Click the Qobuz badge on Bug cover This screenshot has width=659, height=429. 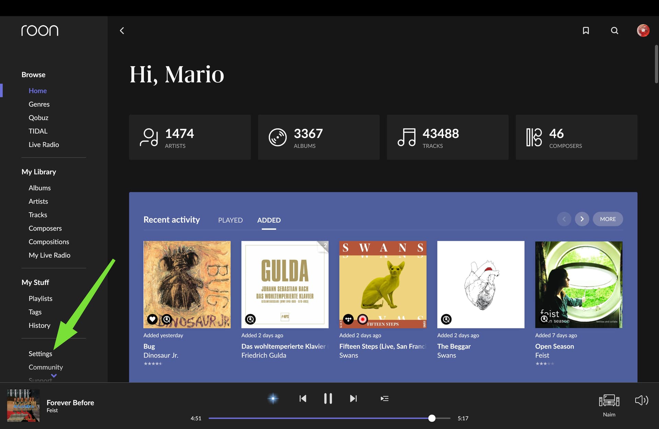click(x=167, y=319)
